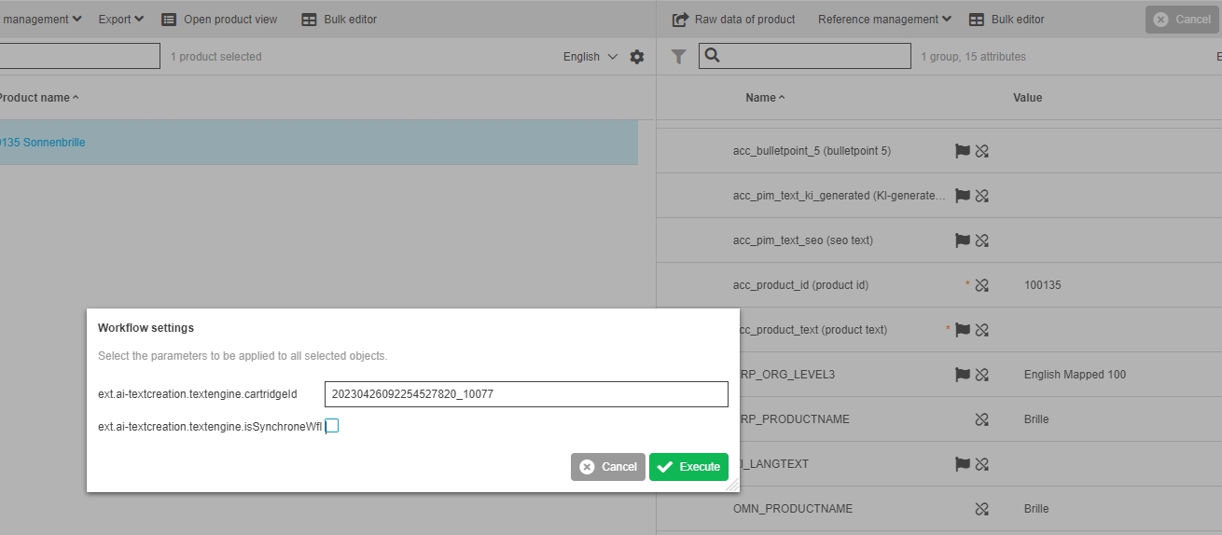Image resolution: width=1222 pixels, height=535 pixels.
Task: Click the unlink icon for acc_pim_text_seo
Action: 981,240
